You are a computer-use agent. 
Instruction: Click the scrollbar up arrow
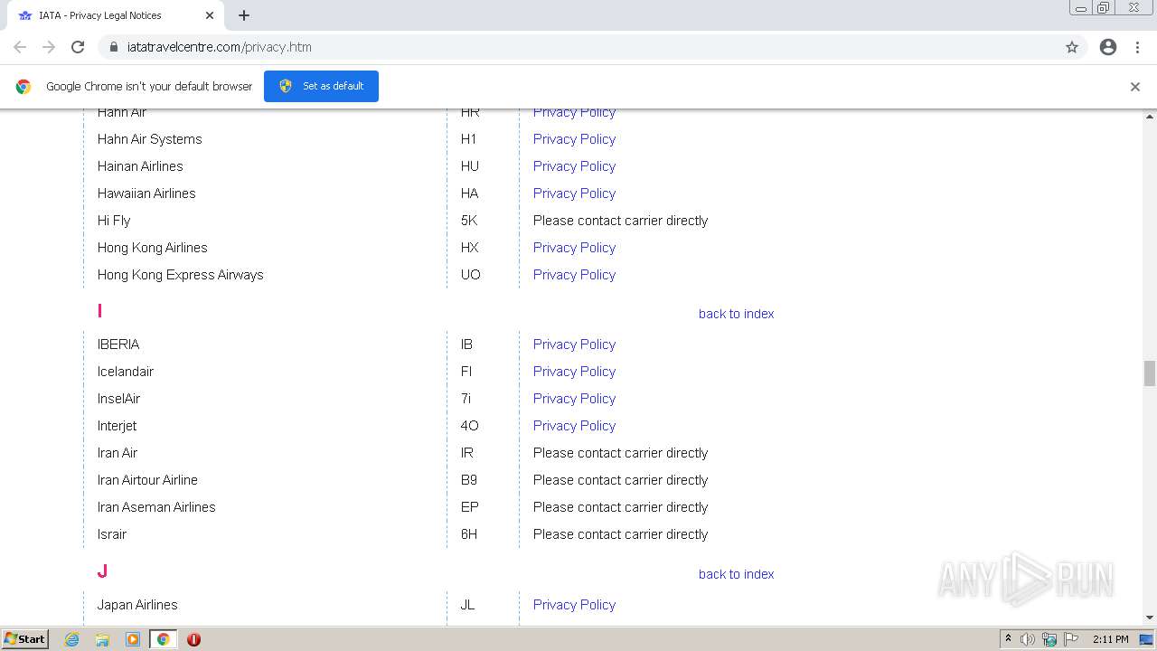[1149, 117]
